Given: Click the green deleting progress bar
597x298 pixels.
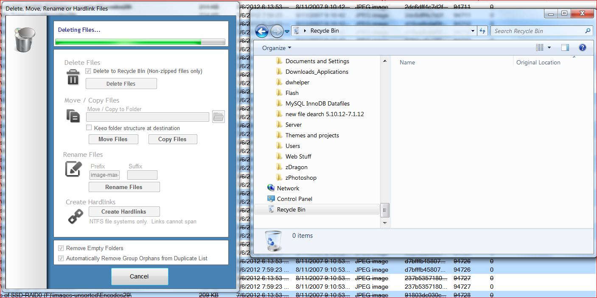Looking at the screenshot, I should pos(140,42).
